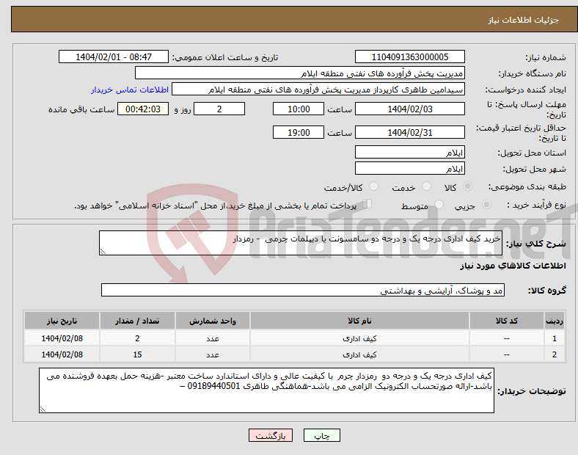Click the کد کالا column header
Screen dimensions: 578x455
pos(507,321)
